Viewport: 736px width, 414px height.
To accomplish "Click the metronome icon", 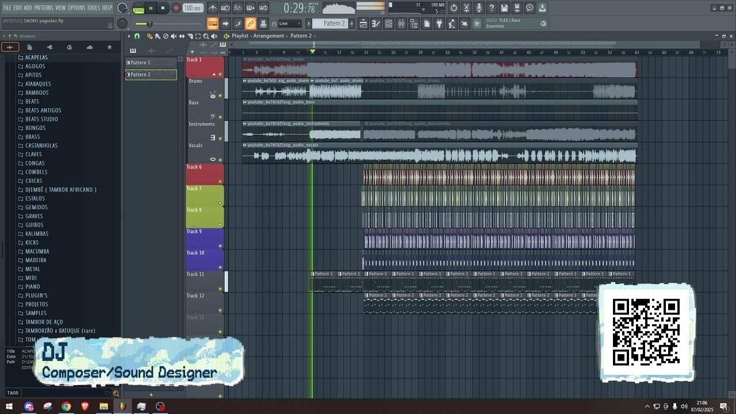I will pos(213,8).
